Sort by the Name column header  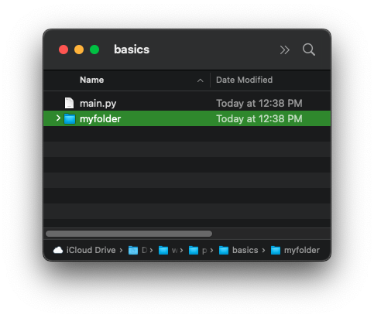(92, 80)
